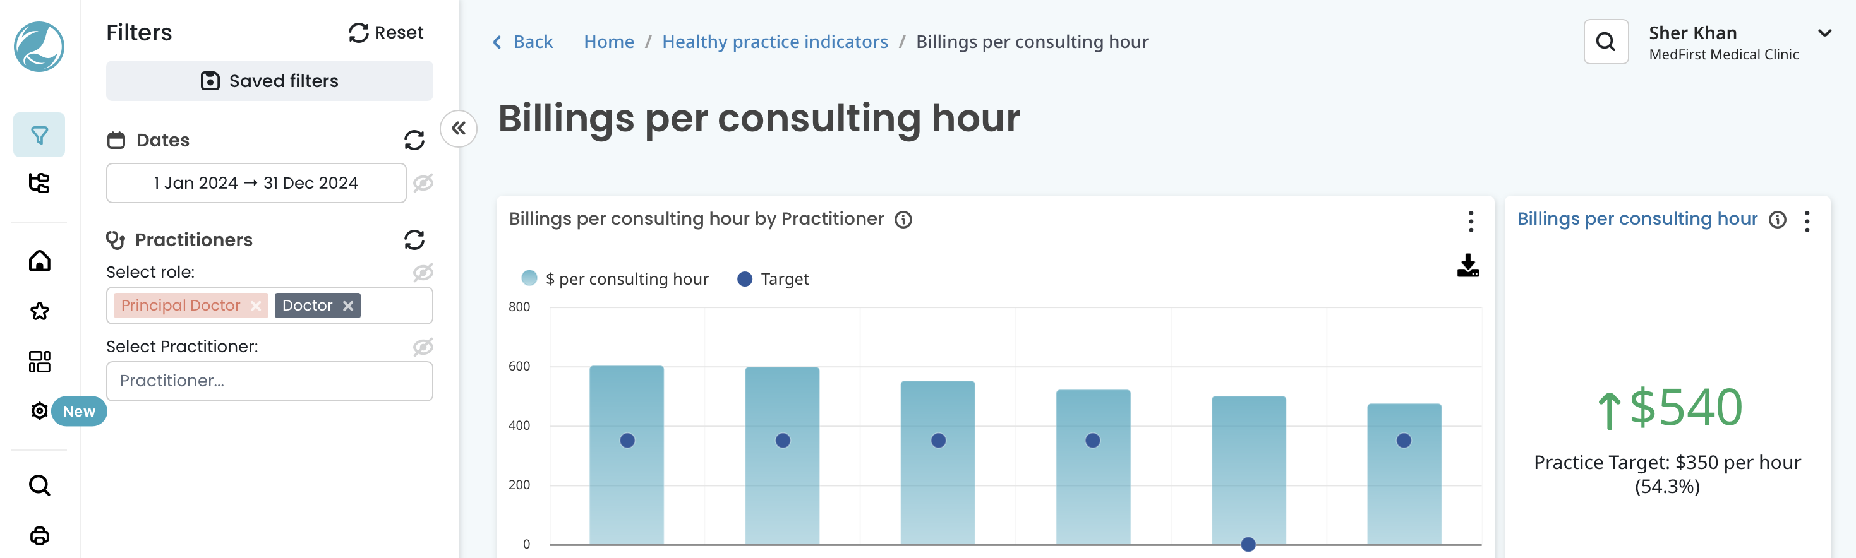Screen dimensions: 1856x558
Task: Open the filter funnel sidebar icon
Action: coord(39,134)
